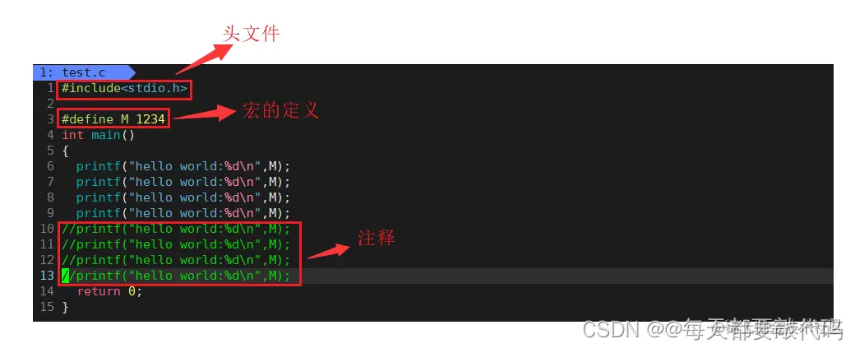
Task: Click the closing brace on line 15
Action: click(66, 307)
